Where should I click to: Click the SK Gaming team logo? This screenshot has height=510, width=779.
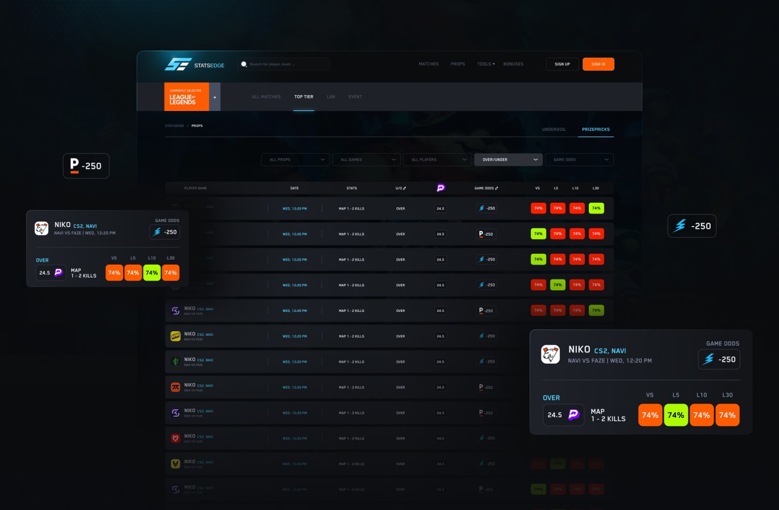click(x=175, y=310)
